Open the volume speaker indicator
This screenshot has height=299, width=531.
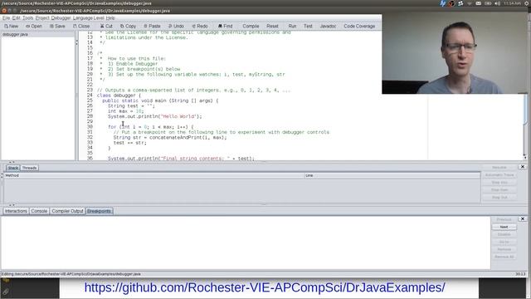pos(497,3)
